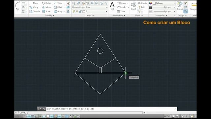Screen dimensions: 211x119
Task: Click the Linear dimension tool
Action: pos(121,3)
